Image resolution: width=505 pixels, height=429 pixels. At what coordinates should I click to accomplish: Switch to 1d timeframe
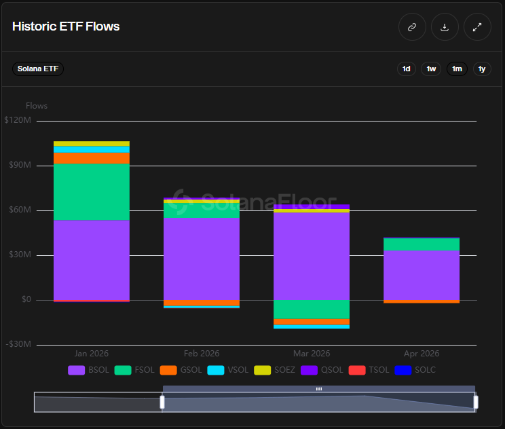coord(407,69)
